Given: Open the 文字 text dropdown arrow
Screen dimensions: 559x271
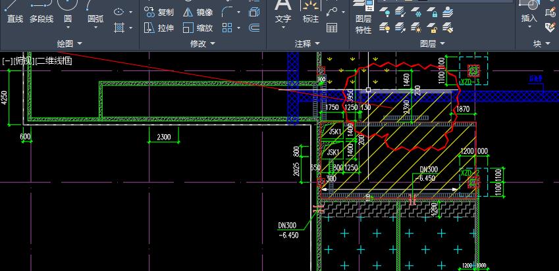Looking at the screenshot, I should point(283,27).
